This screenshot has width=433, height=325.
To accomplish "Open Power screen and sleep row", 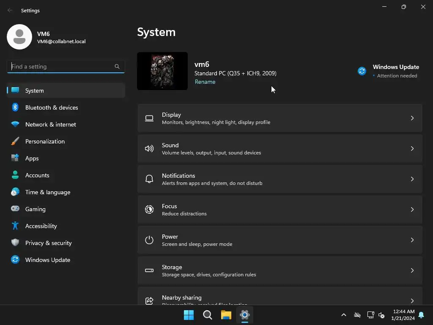I will click(280, 240).
